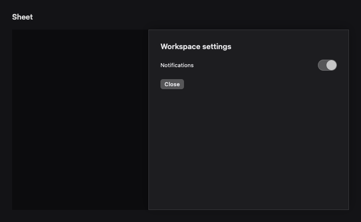Flip the switch beside Notifications
Screen dimensions: 361x222
327,65
